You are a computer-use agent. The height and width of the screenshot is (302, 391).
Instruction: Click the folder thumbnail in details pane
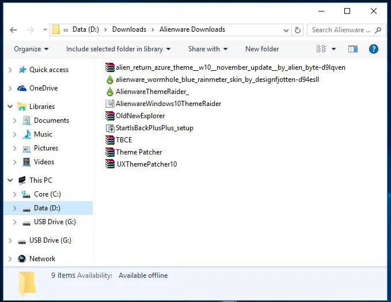(x=26, y=284)
